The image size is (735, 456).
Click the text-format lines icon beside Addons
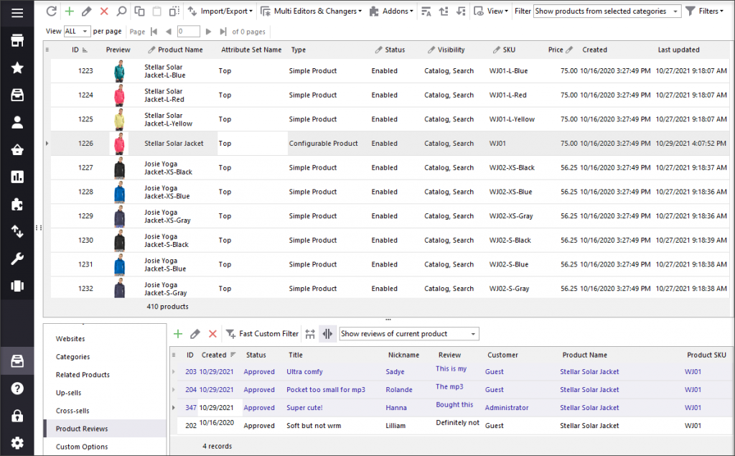[426, 11]
